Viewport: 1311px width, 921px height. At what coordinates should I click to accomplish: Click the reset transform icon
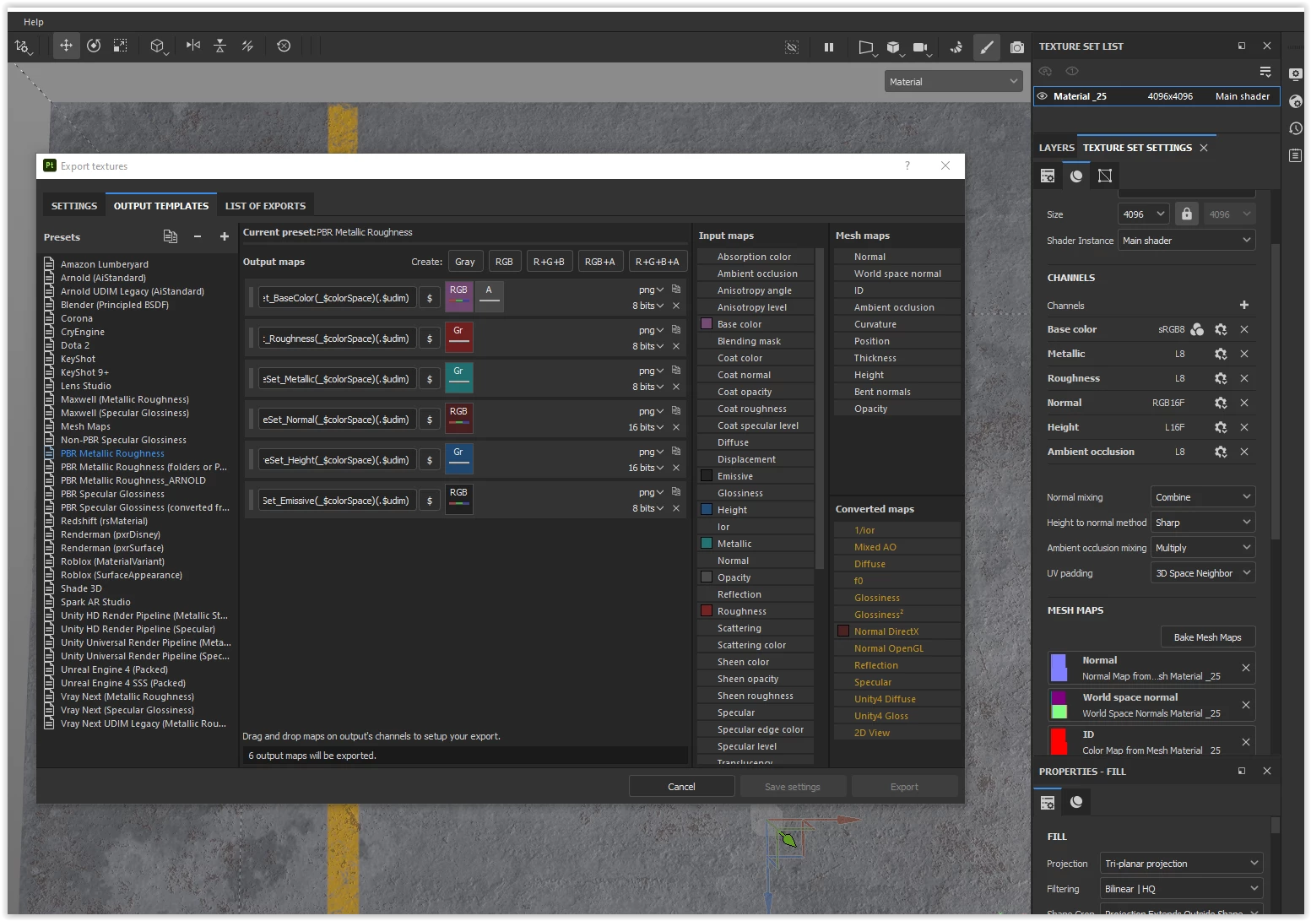pos(284,46)
